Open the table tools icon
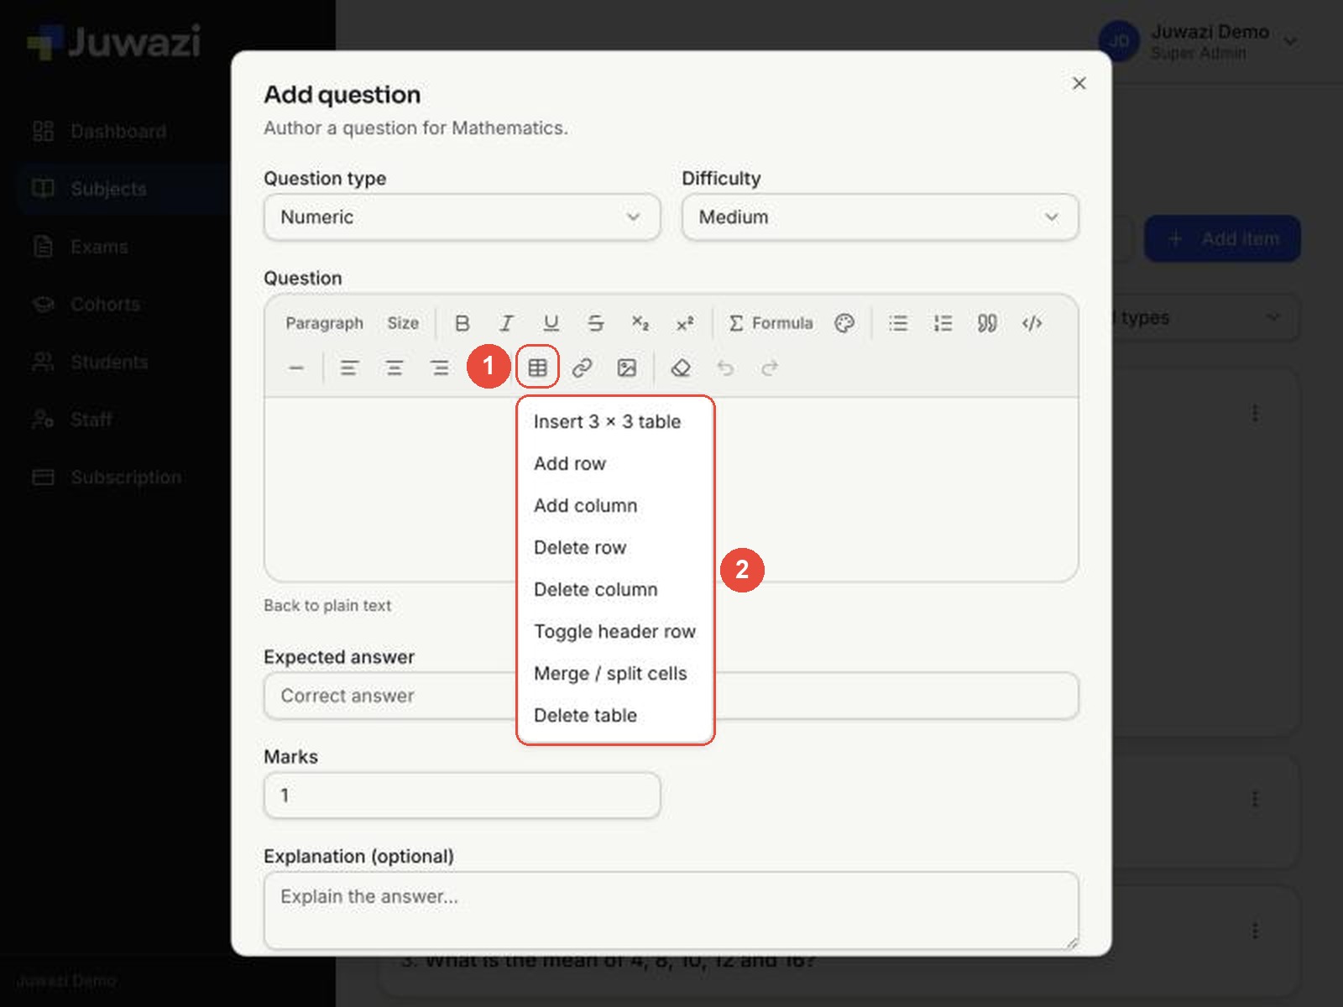Screen dimensions: 1343x1007 click(537, 368)
